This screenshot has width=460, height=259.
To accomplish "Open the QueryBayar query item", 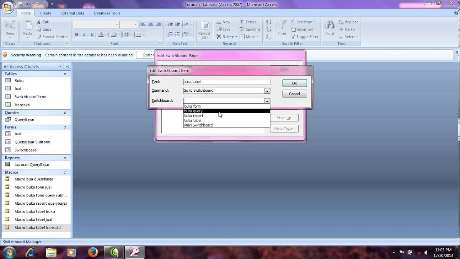I will click(x=24, y=119).
